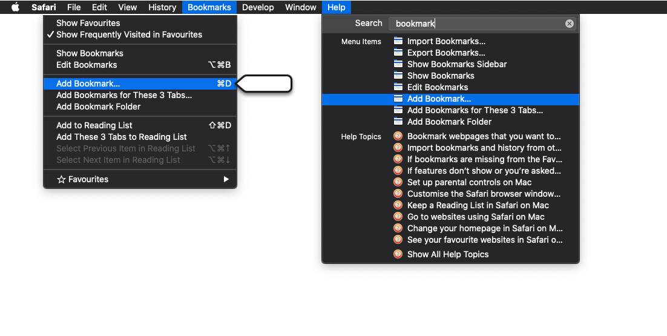Viewport: 667px width, 336px height.
Task: Clear the Help search field text
Action: [x=569, y=24]
